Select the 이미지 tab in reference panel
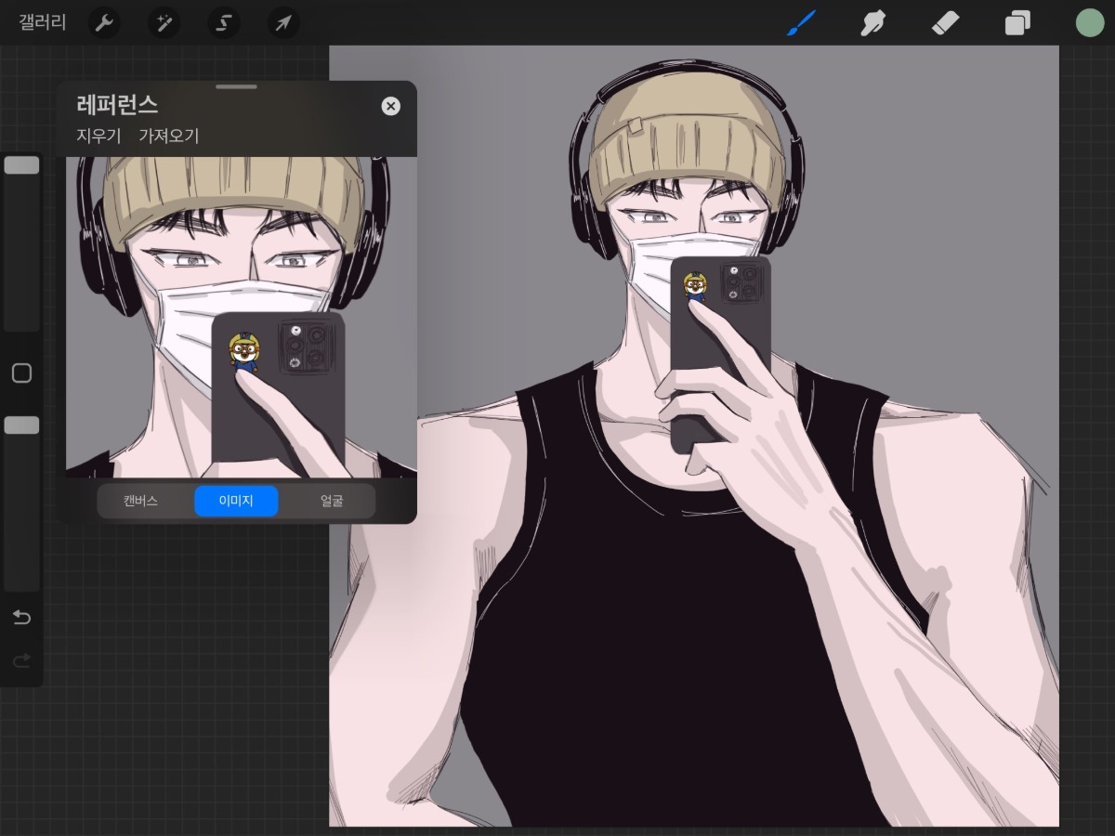This screenshot has height=836, width=1115. tap(236, 501)
